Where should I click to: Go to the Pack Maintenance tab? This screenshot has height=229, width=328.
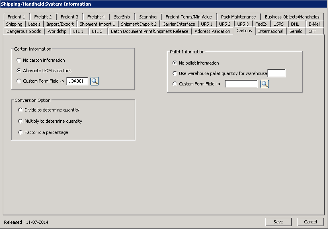click(x=238, y=17)
